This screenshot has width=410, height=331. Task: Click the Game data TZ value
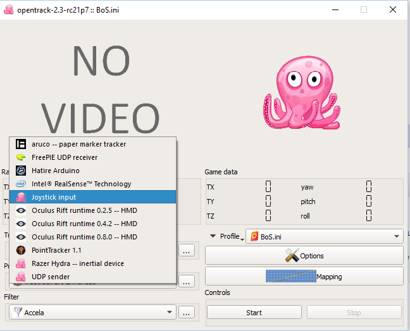(268, 215)
